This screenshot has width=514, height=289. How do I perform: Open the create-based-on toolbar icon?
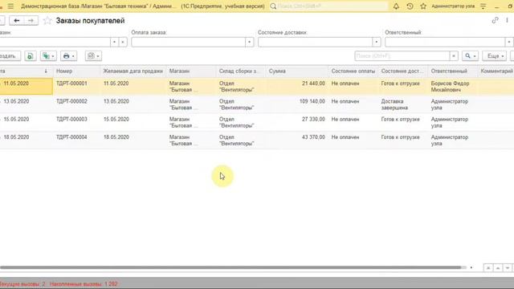(48, 56)
